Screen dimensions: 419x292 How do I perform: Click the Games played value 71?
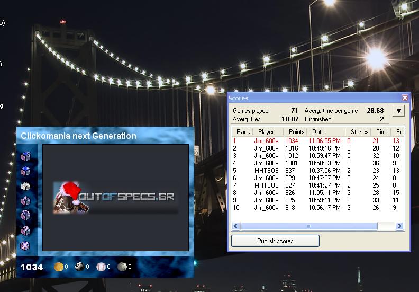(x=295, y=111)
